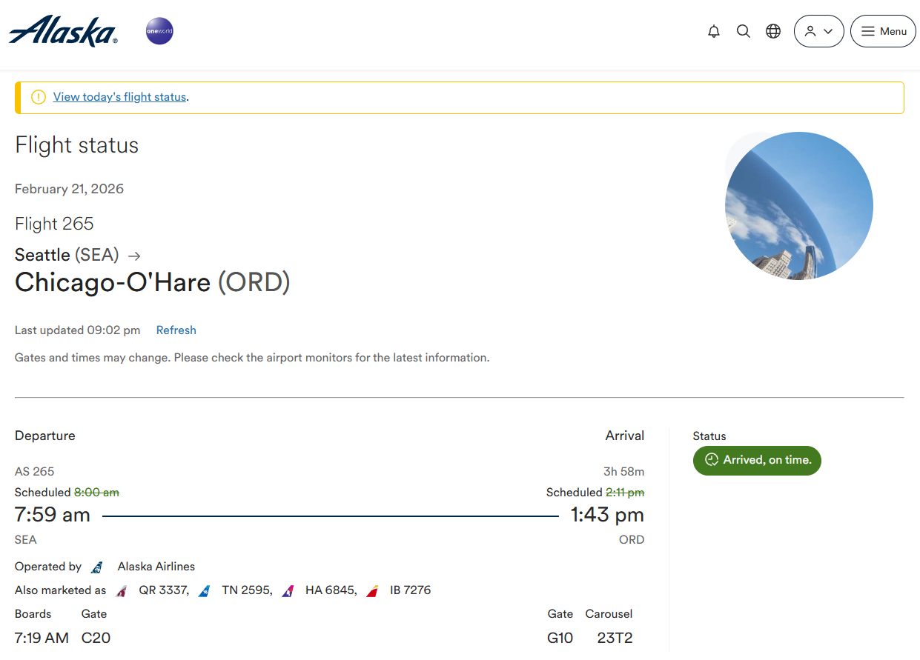920x660 pixels.
Task: Click Iberia IB 7276 icon
Action: pyautogui.click(x=373, y=591)
